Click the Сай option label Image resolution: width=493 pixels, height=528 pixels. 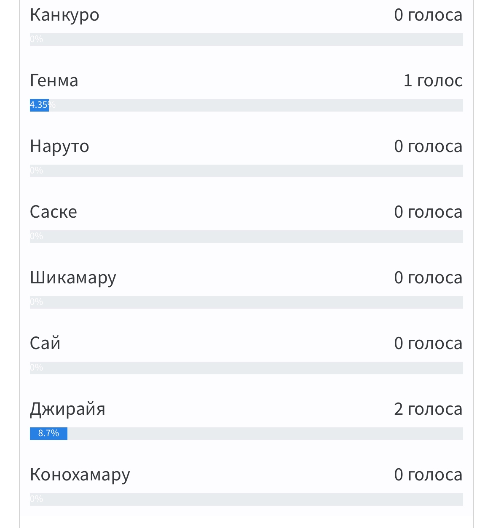point(45,343)
